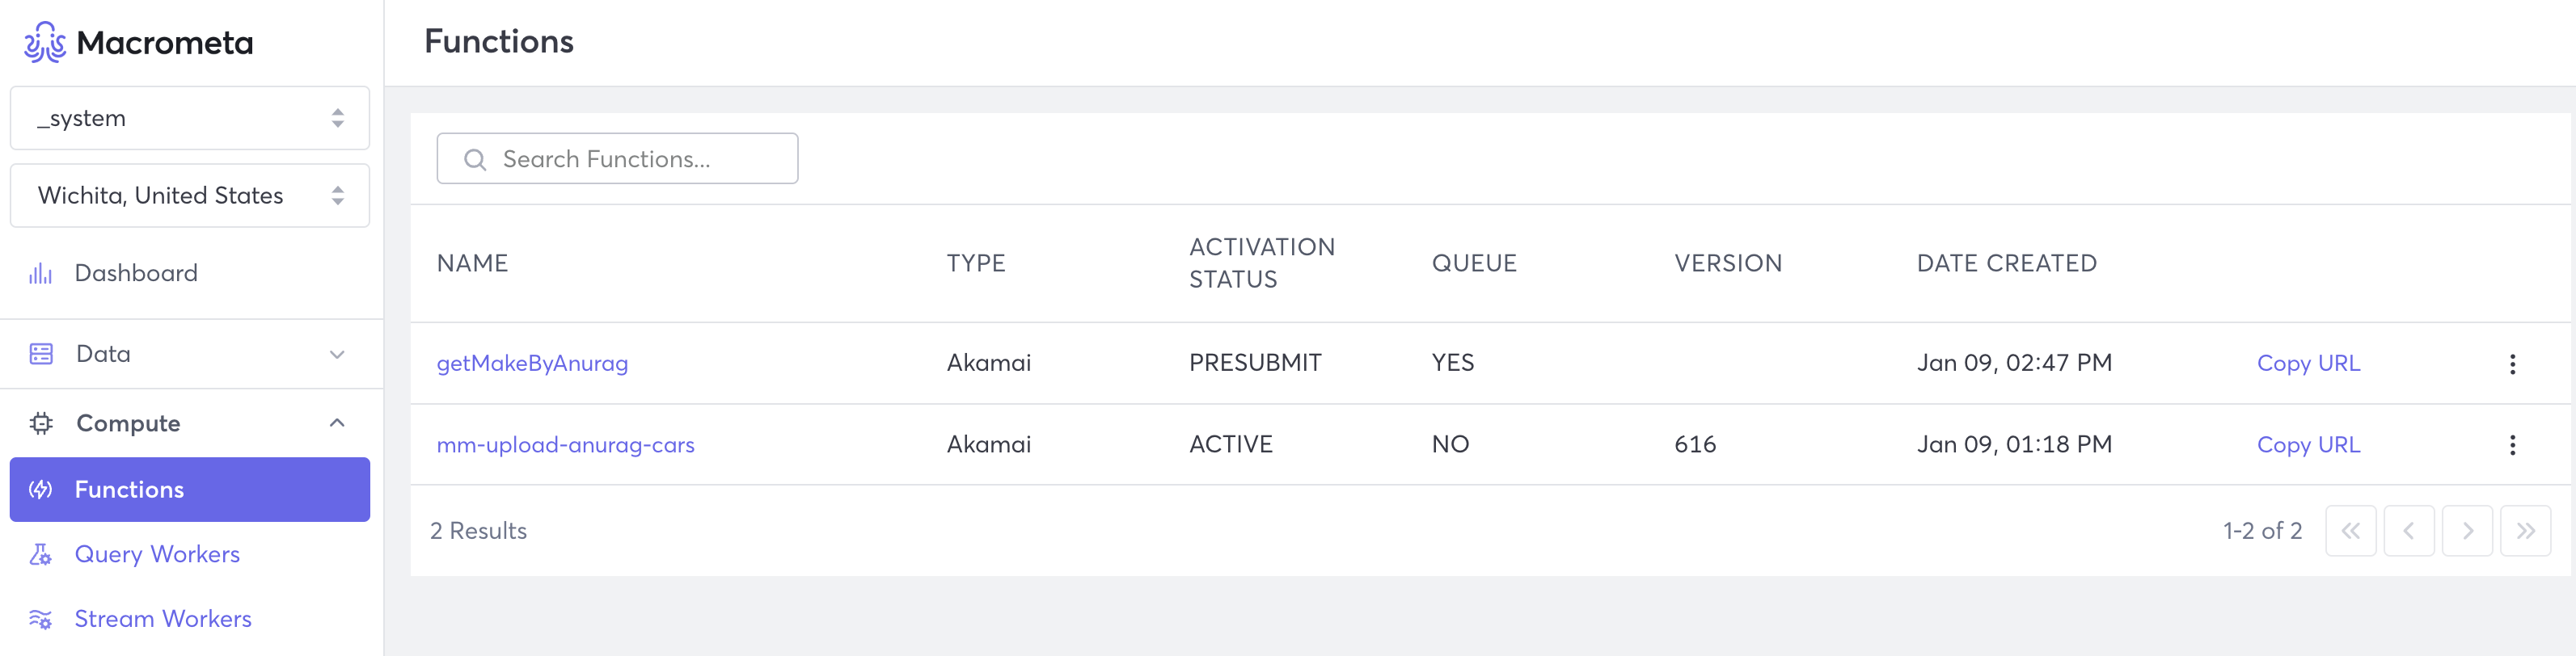The image size is (2576, 656).
Task: Navigate to Stream Workers in sidebar
Action: tap(163, 619)
